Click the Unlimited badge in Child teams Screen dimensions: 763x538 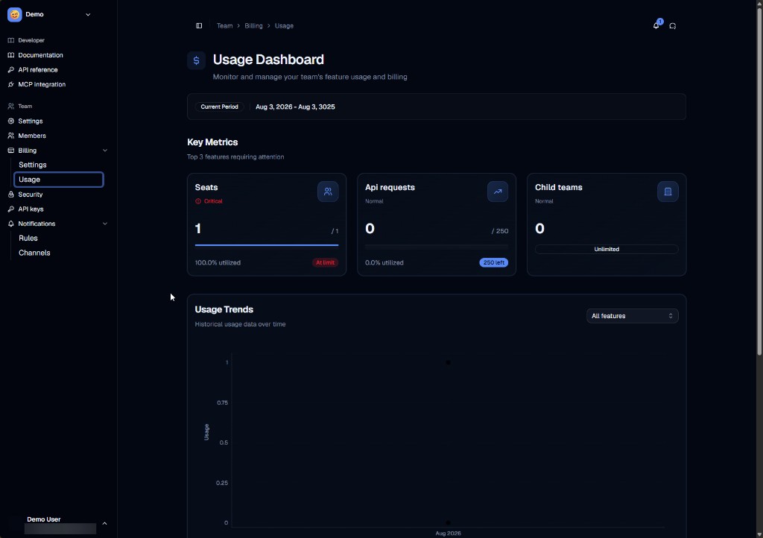[x=607, y=249]
